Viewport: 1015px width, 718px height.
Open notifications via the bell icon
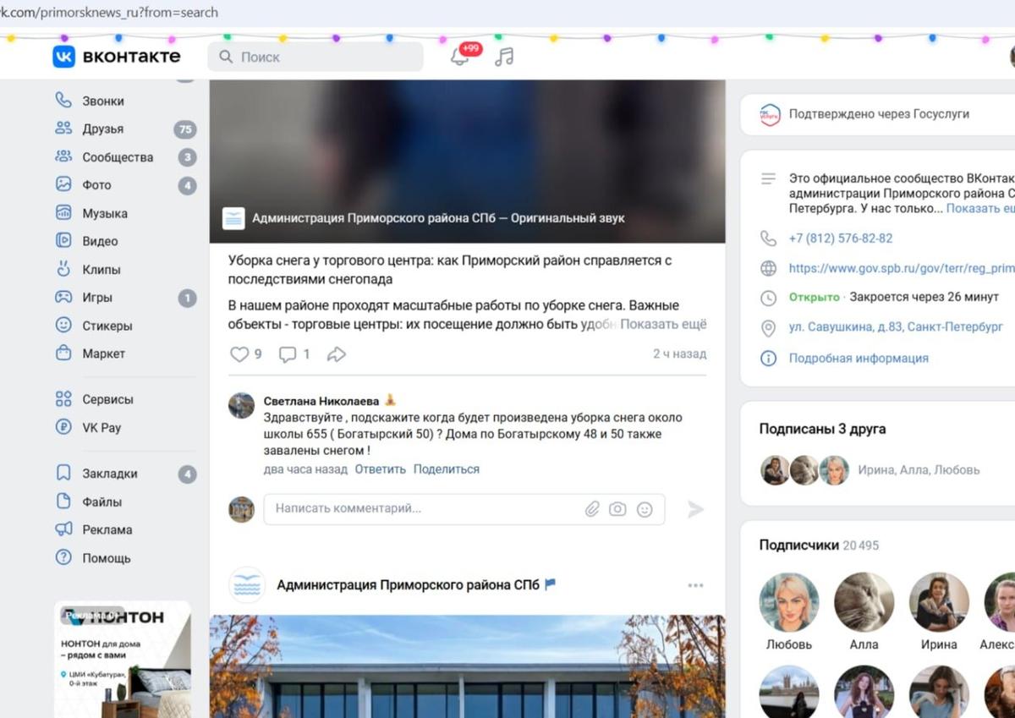[460, 56]
